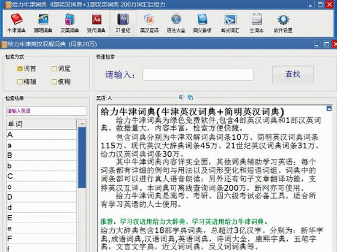The image size is (337, 252).
Task: Click the word list scrollbar thumb
Action: [82, 158]
